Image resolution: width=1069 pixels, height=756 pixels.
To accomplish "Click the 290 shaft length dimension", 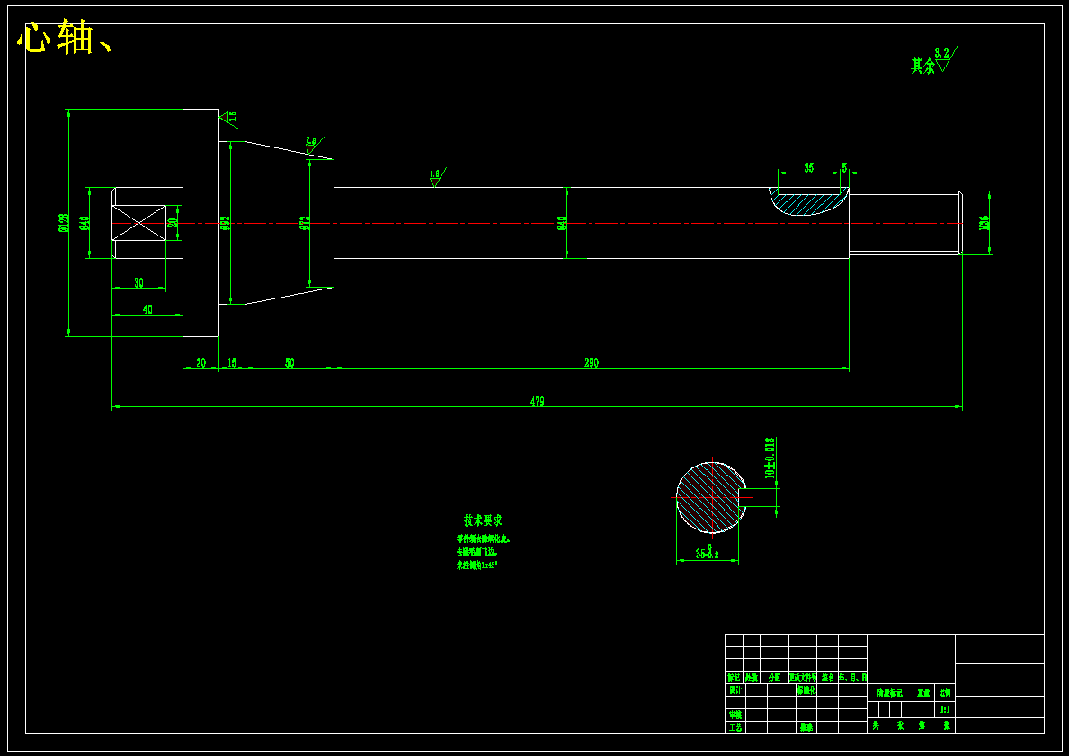I will pyautogui.click(x=591, y=362).
